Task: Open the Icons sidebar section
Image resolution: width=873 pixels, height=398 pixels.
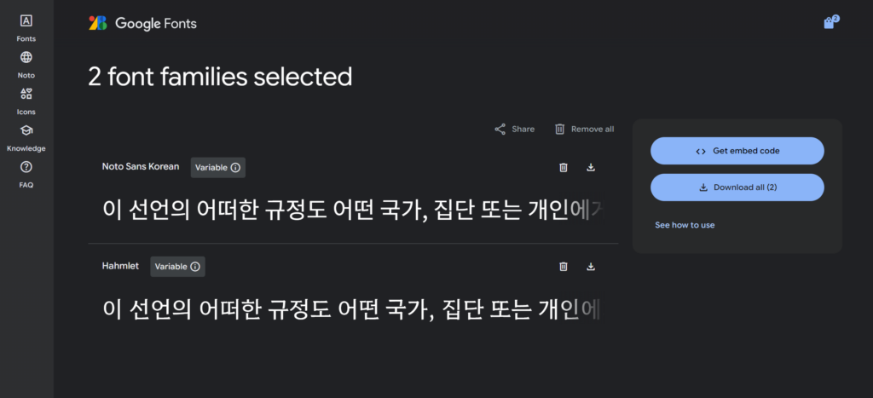Action: point(26,101)
